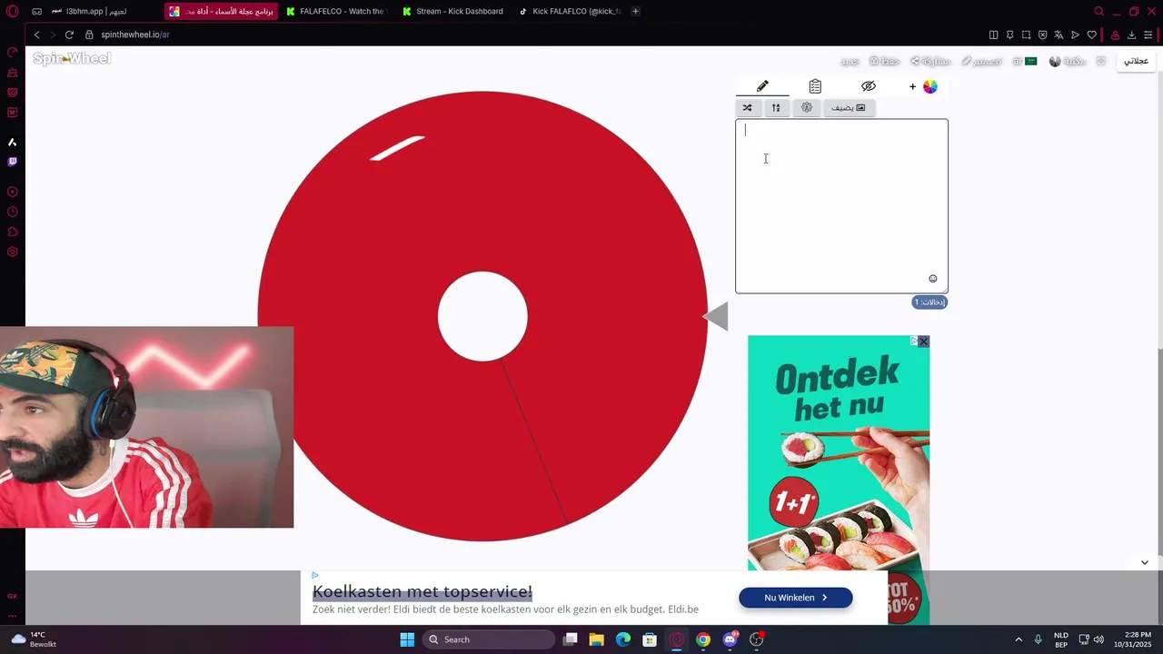Click the AdChoices icon on bottom banner
Screen dimensions: 1163x654
pos(314,575)
